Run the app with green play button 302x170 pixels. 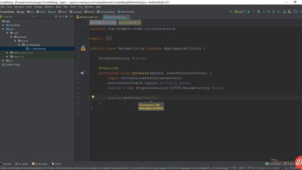click(249, 12)
